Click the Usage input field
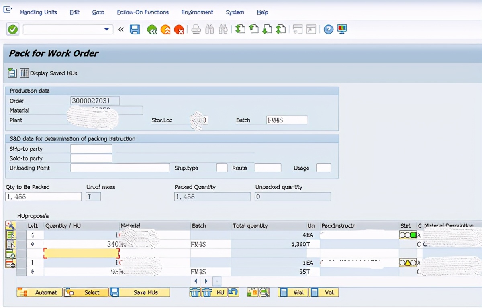Image resolution: width=482 pixels, height=308 pixels. coord(324,168)
